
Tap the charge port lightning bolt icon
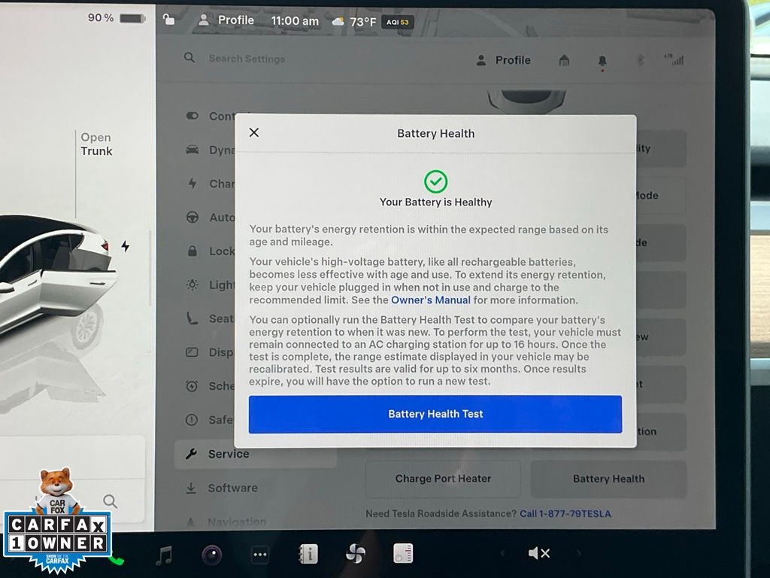point(125,246)
